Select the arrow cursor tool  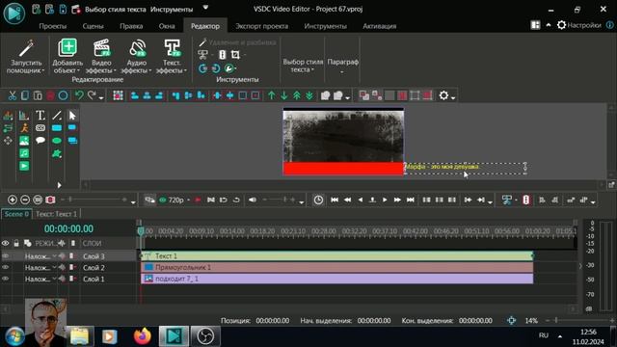(72, 116)
